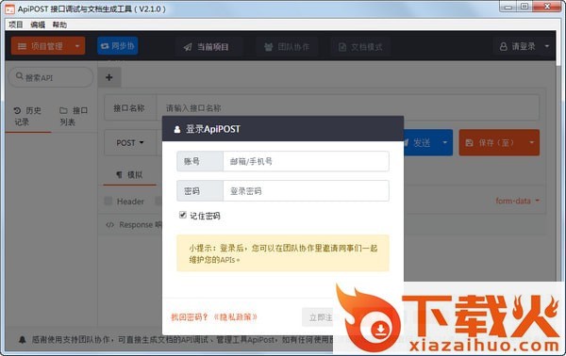Click the user icon beside 请登录

coord(503,46)
